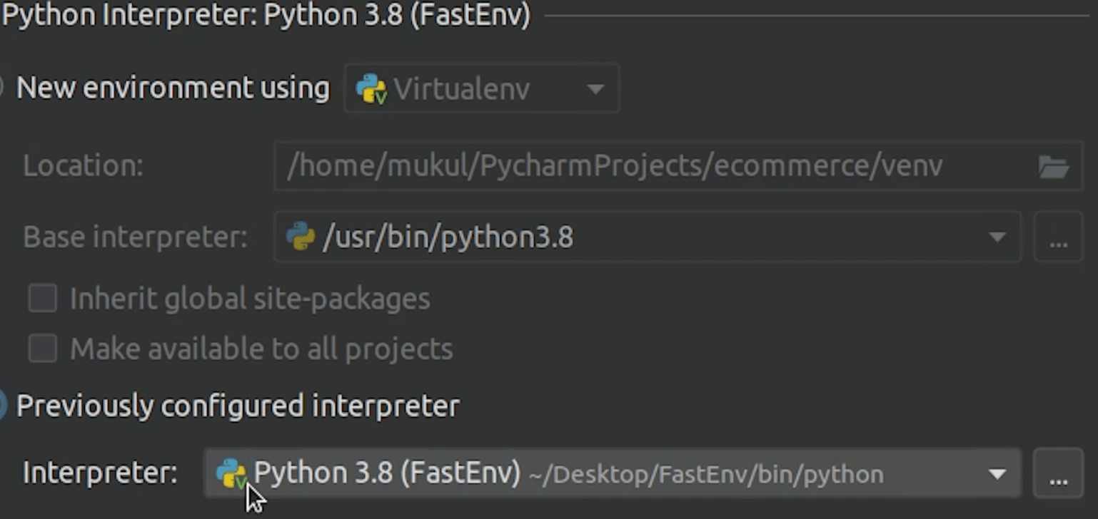Select Previously configured interpreter radio option

[2, 406]
